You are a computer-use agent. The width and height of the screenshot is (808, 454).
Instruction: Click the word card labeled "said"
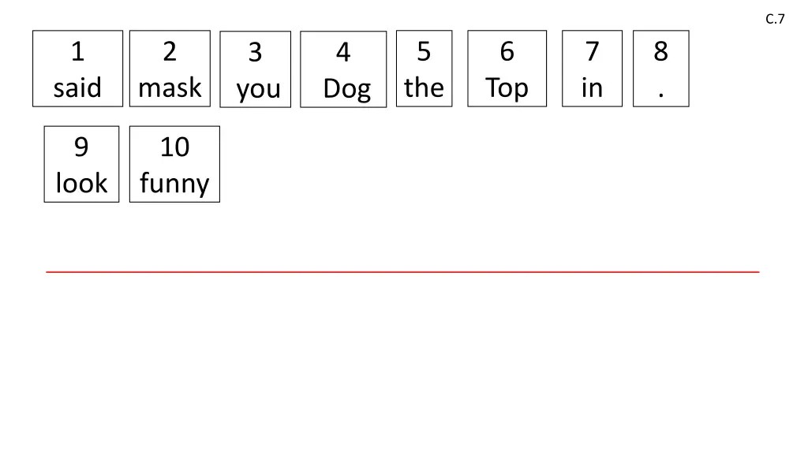pyautogui.click(x=77, y=69)
